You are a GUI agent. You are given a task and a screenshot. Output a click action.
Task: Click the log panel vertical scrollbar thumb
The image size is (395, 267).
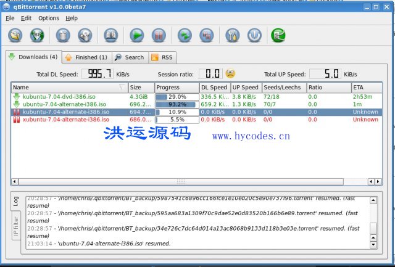[x=373, y=228]
